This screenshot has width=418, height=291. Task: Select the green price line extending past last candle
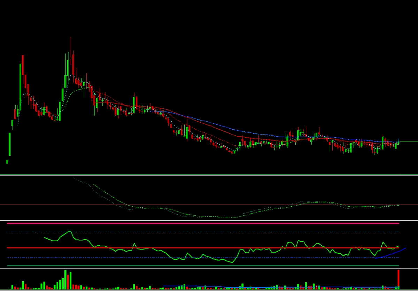click(x=408, y=142)
